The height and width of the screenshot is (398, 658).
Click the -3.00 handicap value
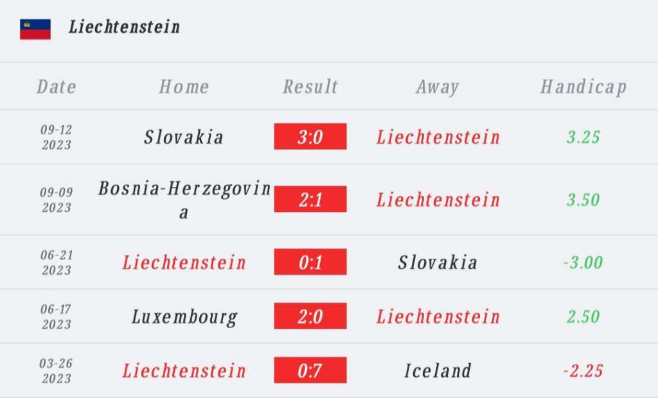tap(583, 263)
